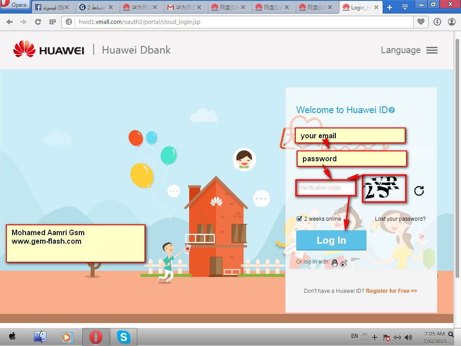Click the captcha image
Viewport: 461px width, 346px height.
(384, 189)
